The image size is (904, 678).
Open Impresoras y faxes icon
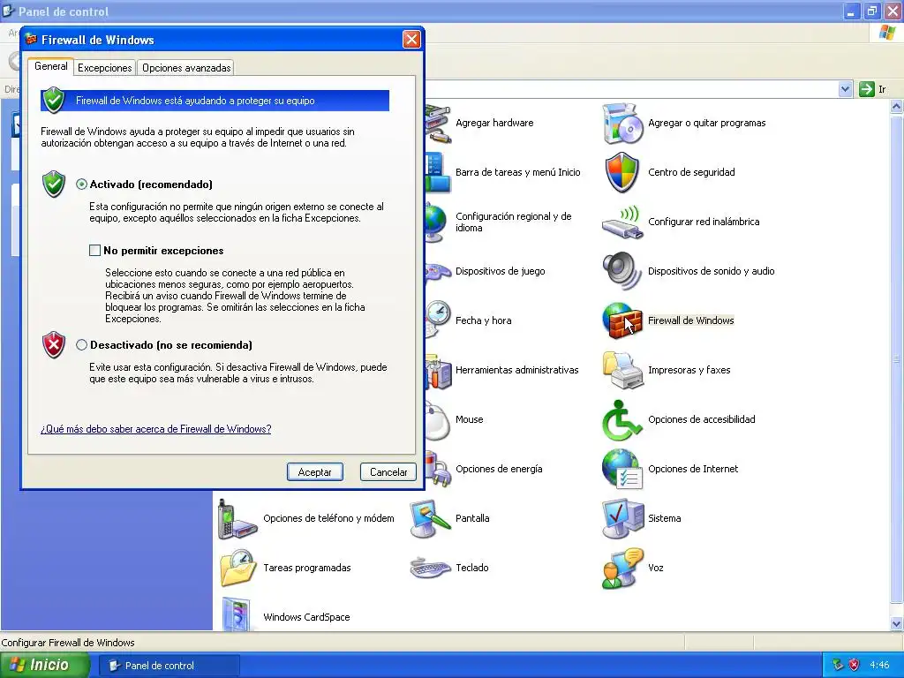pos(622,370)
